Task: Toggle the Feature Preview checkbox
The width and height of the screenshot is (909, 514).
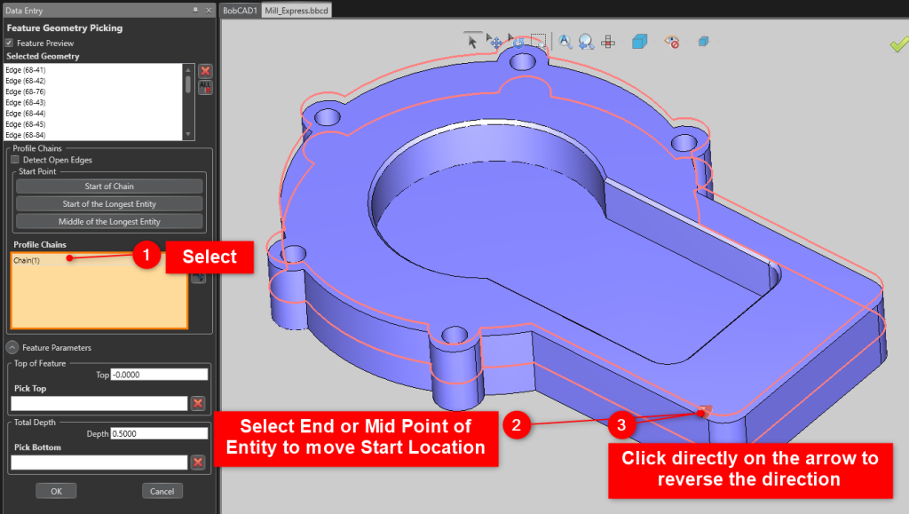Action: (9, 43)
